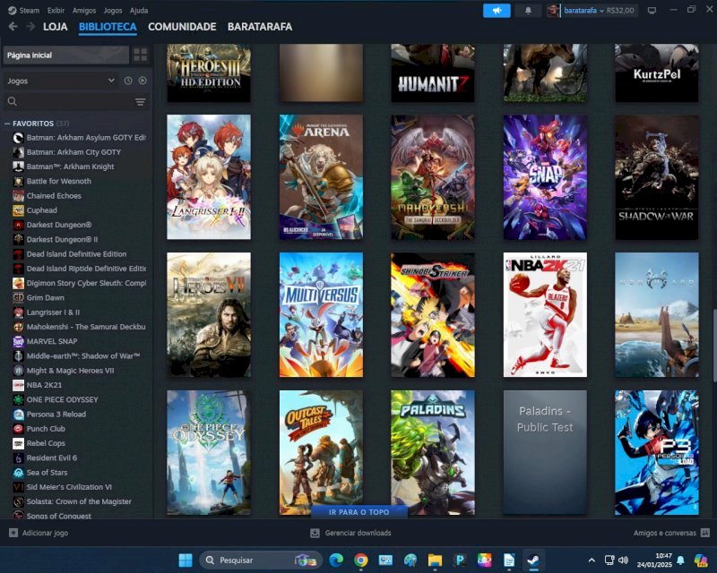This screenshot has width=717, height=573.
Task: Click the NBA 2K21 sidebar icon
Action: point(18,385)
